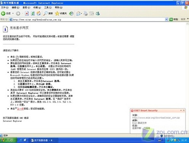This screenshot has width=189, height=143.
Task: Click the page info icon beside 无法显示网页
Action: pos(5,29)
